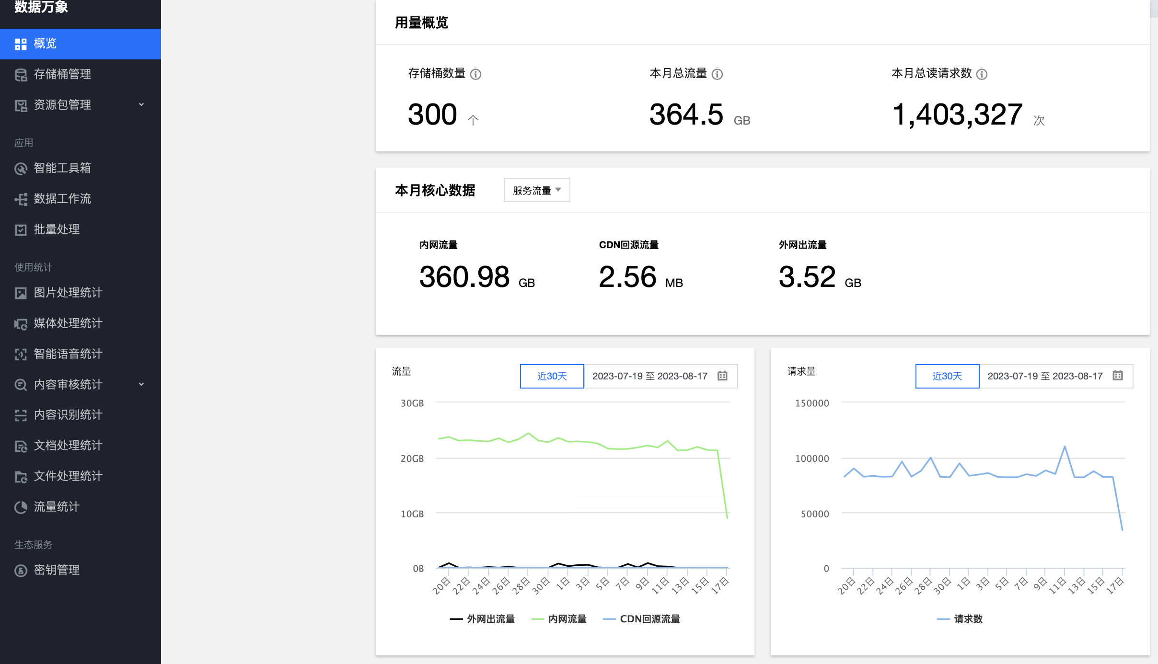Open 媒体处理统计 menu item
This screenshot has height=664, width=1158.
[x=68, y=323]
